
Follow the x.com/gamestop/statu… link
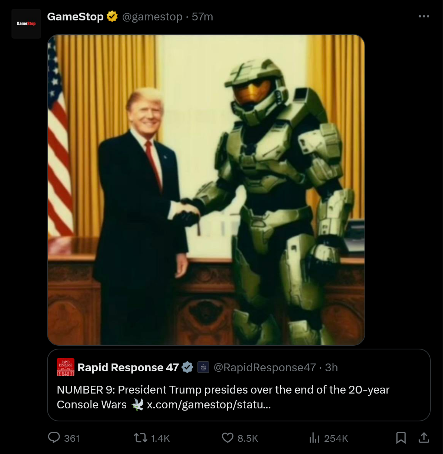(209, 404)
